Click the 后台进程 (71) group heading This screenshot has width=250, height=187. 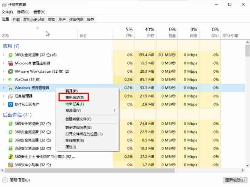17,115
